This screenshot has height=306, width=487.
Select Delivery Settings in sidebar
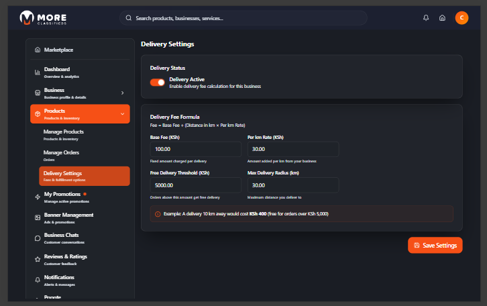pos(80,176)
